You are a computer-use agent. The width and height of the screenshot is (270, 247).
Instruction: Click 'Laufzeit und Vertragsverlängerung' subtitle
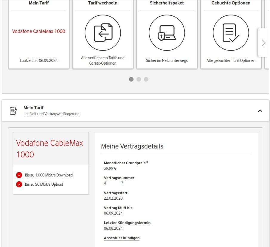click(x=52, y=114)
